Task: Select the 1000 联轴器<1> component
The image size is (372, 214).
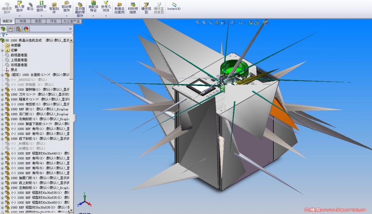Action: (29, 84)
